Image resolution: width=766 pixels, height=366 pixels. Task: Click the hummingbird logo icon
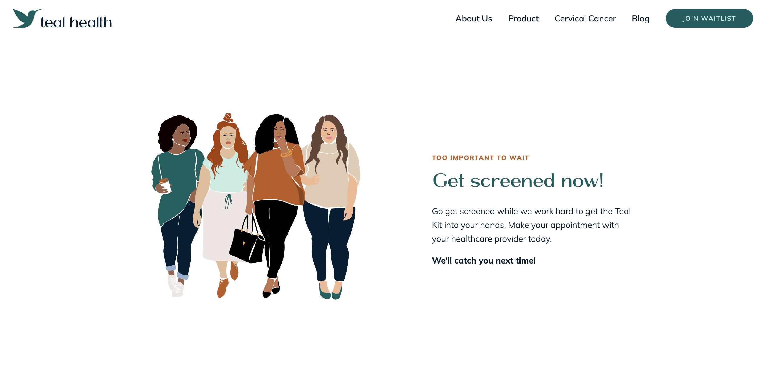(x=27, y=18)
